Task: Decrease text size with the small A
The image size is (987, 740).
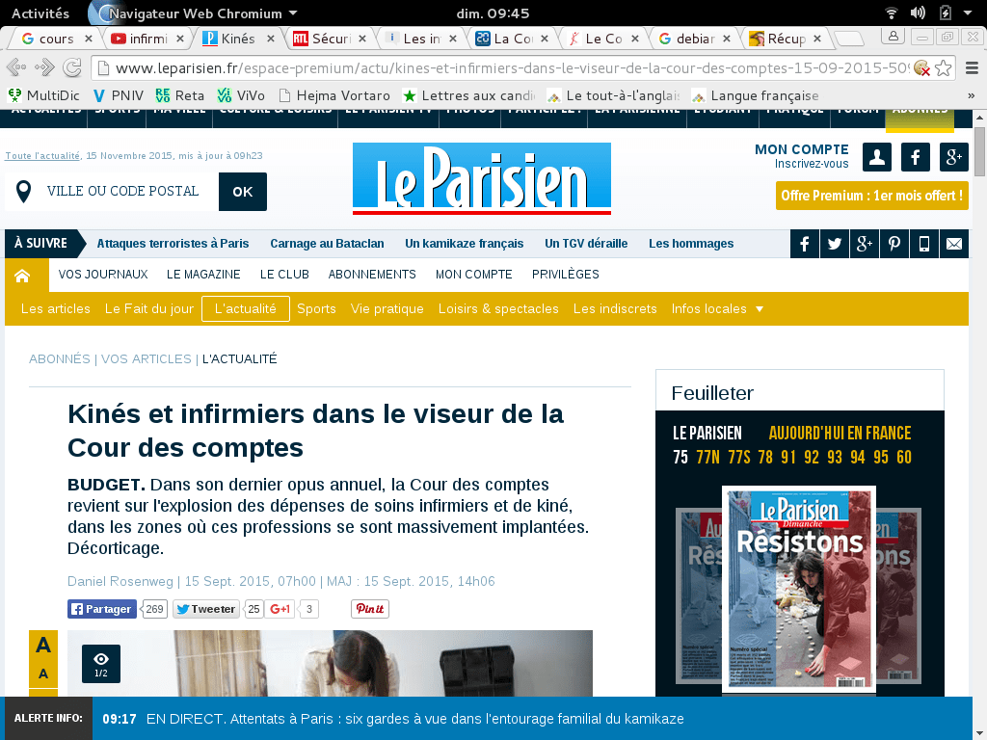Action: coord(43,674)
